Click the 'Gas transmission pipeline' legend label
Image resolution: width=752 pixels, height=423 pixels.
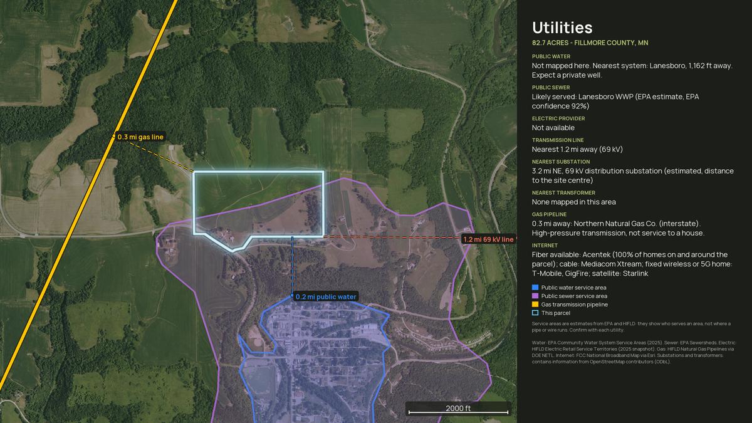coord(575,304)
